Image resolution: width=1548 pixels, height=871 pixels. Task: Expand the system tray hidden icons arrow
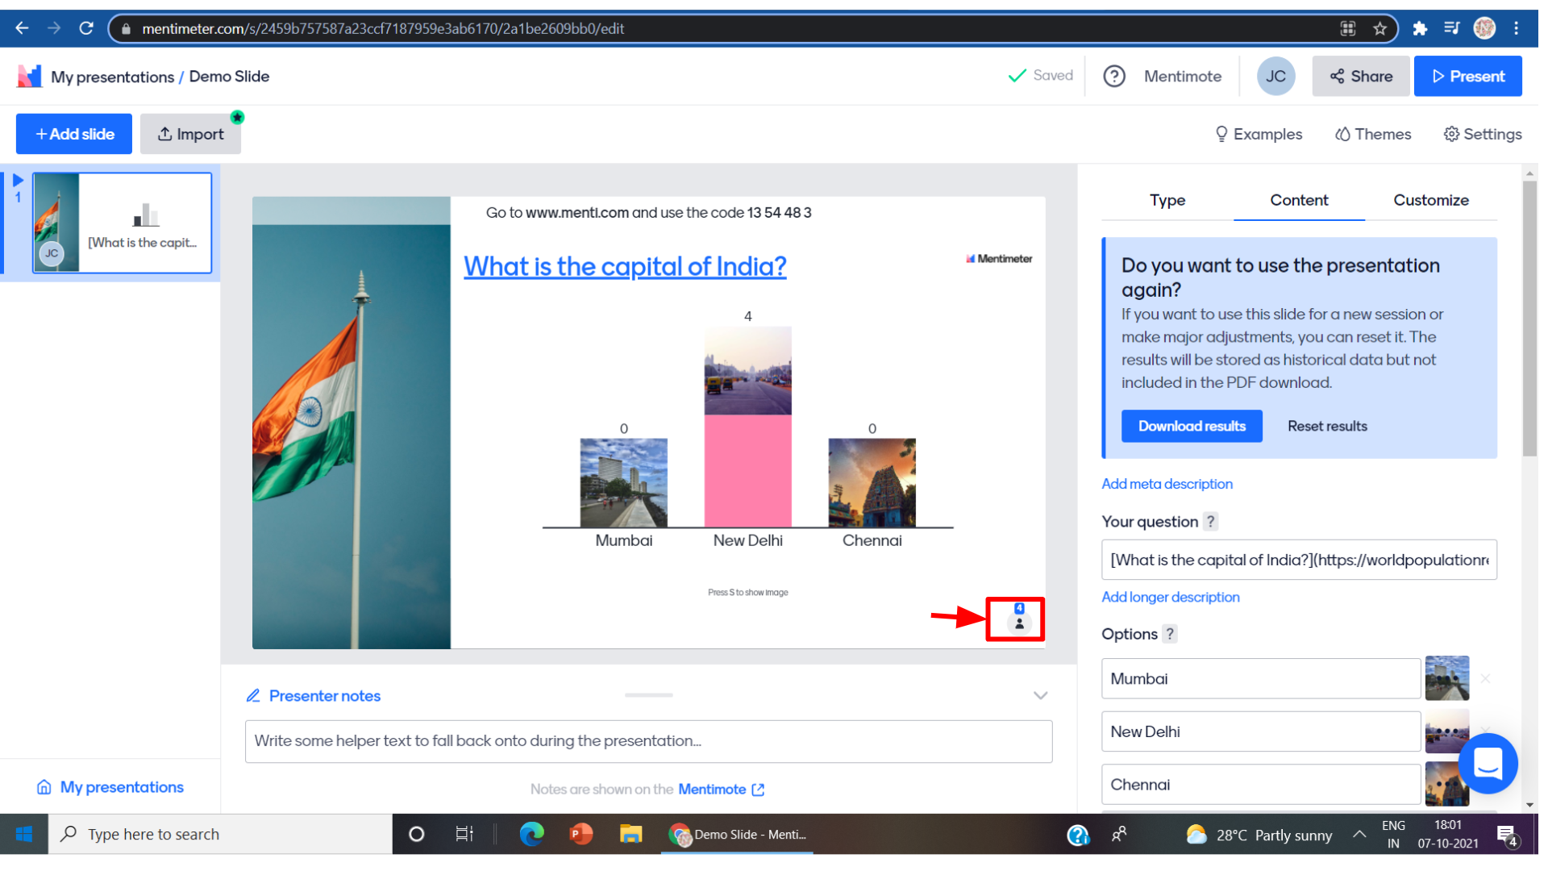coord(1359,834)
